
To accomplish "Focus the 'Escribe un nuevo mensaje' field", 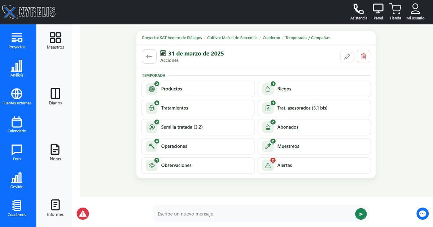I will click(x=254, y=214).
